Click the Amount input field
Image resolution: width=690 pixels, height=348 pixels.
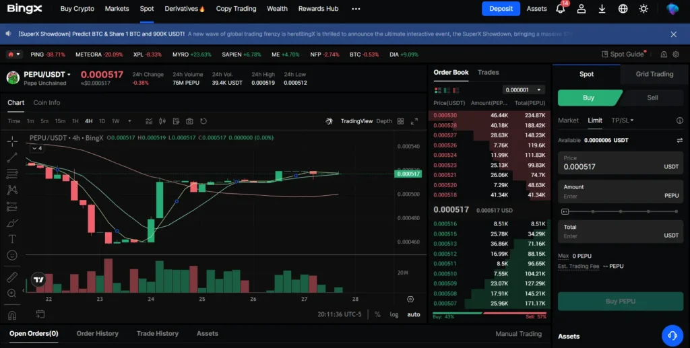[621, 192]
